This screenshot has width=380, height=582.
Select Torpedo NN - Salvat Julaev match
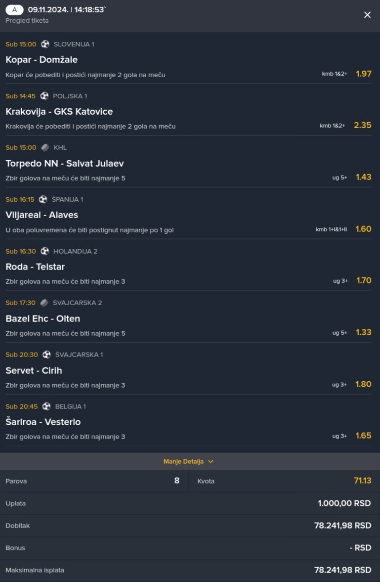[65, 163]
